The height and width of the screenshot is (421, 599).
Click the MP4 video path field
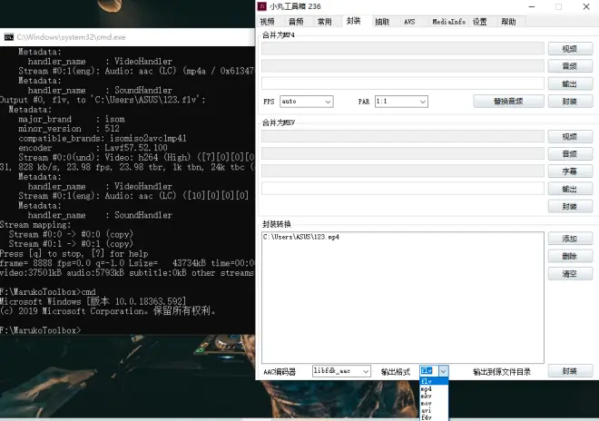pyautogui.click(x=403, y=48)
